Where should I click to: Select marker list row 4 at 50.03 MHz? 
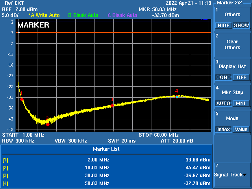pyautogui.click(x=106, y=183)
